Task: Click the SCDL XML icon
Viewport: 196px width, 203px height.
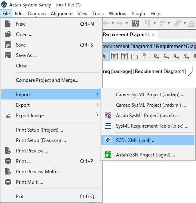Action: 108,140
